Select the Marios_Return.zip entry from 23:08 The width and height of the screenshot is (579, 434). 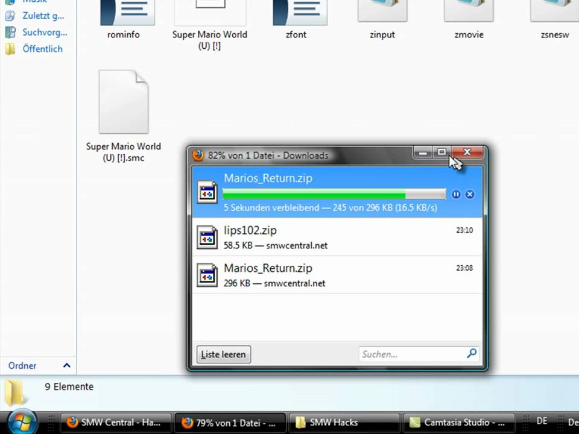(337, 275)
